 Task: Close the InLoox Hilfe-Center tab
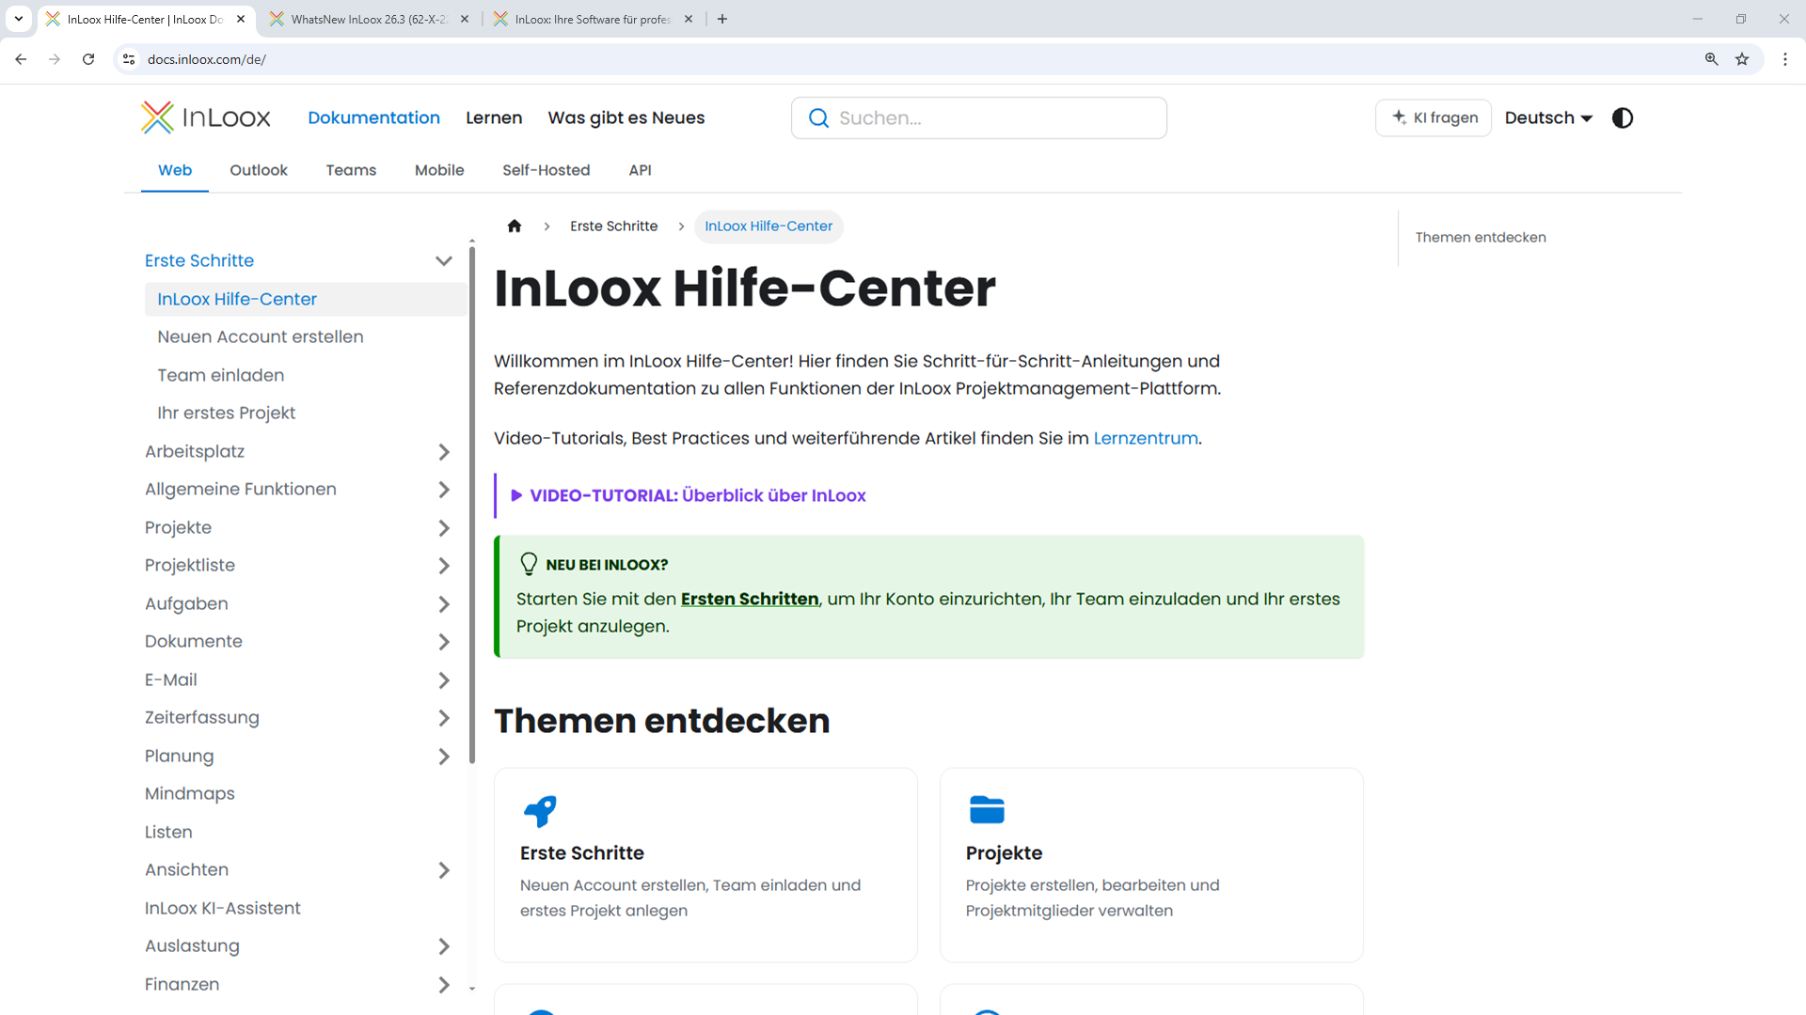click(x=241, y=19)
